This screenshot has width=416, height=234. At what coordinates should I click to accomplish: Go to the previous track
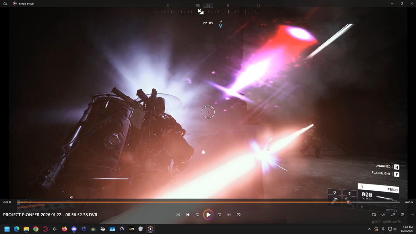click(188, 215)
